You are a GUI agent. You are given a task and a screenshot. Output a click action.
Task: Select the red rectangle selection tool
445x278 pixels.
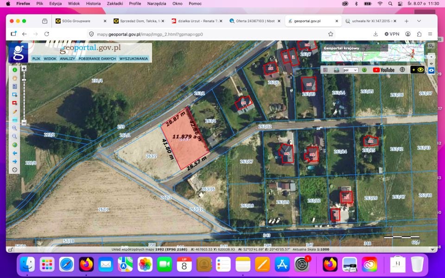tap(15, 103)
